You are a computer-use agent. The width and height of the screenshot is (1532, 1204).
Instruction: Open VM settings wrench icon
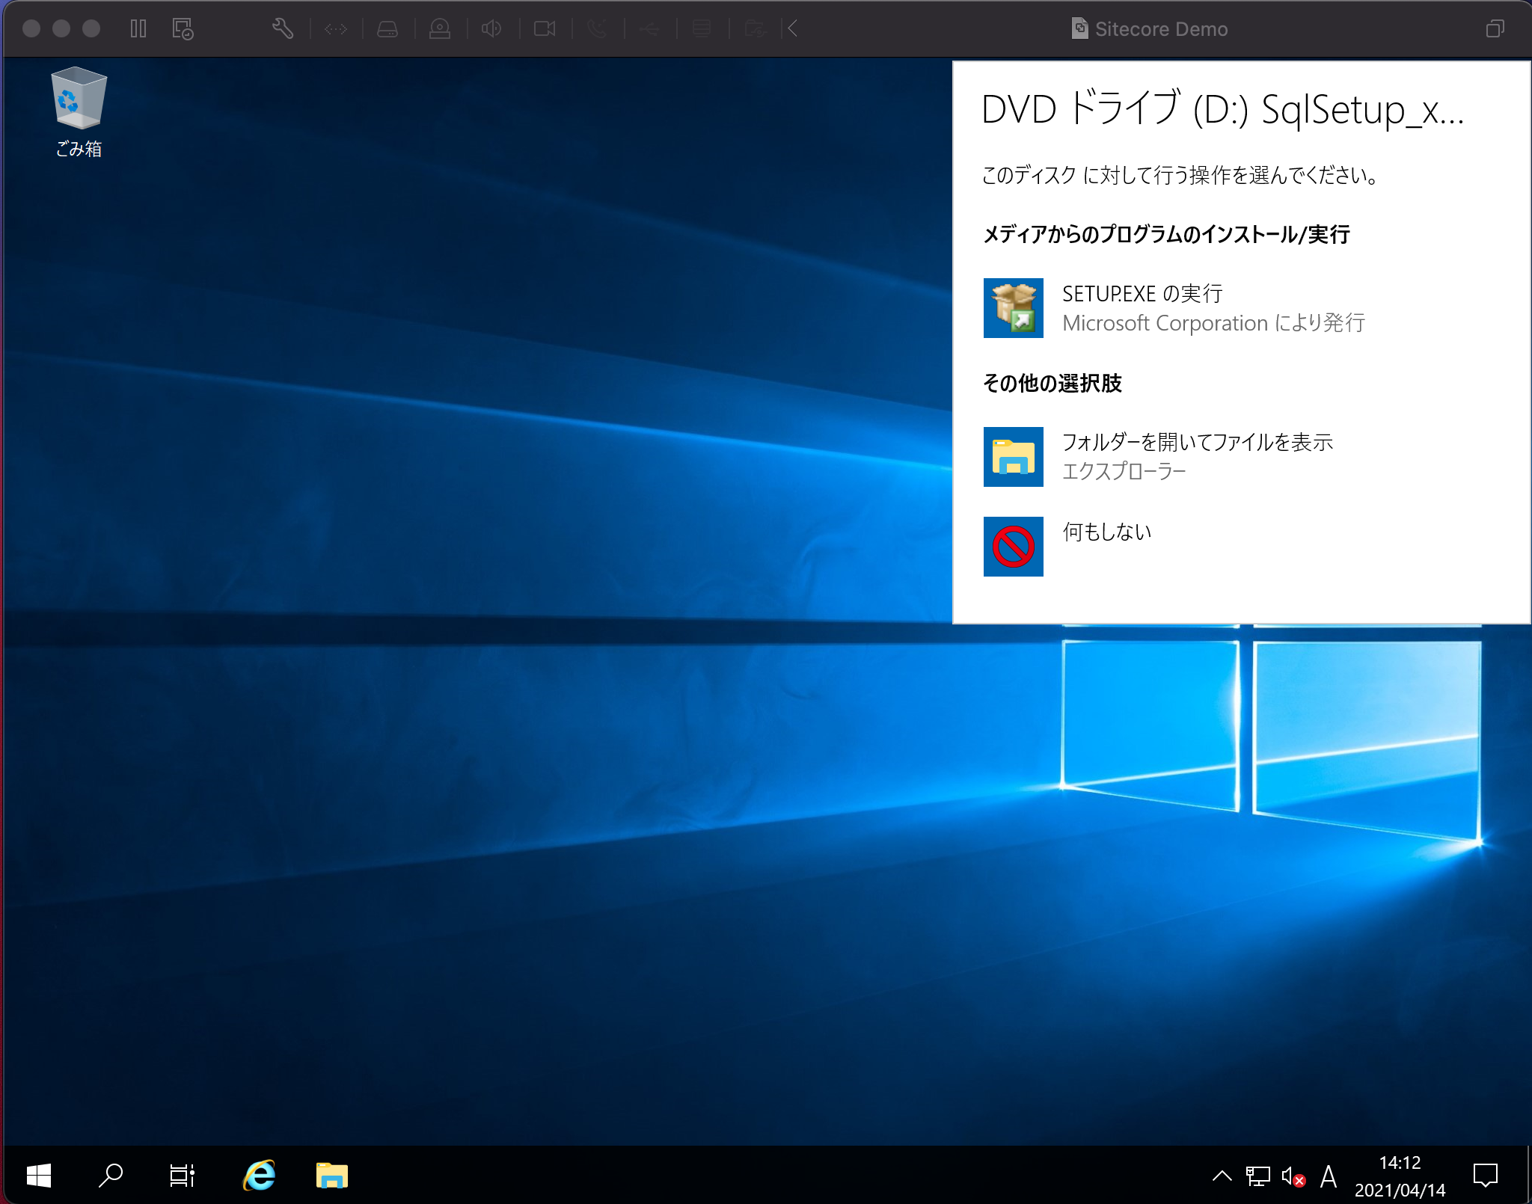(x=282, y=29)
